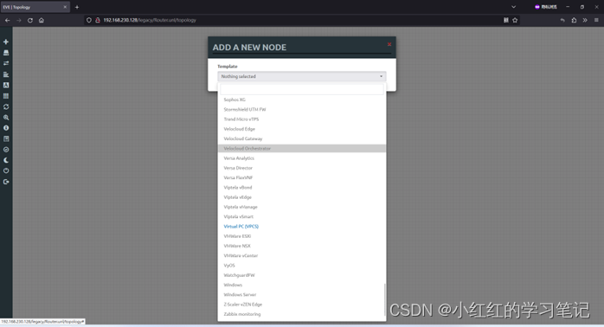604x327 pixels.
Task: Click the Close lab power icon
Action: point(6,170)
